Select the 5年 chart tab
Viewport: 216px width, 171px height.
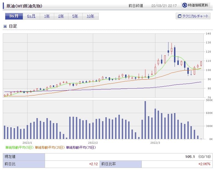[x=75, y=16]
